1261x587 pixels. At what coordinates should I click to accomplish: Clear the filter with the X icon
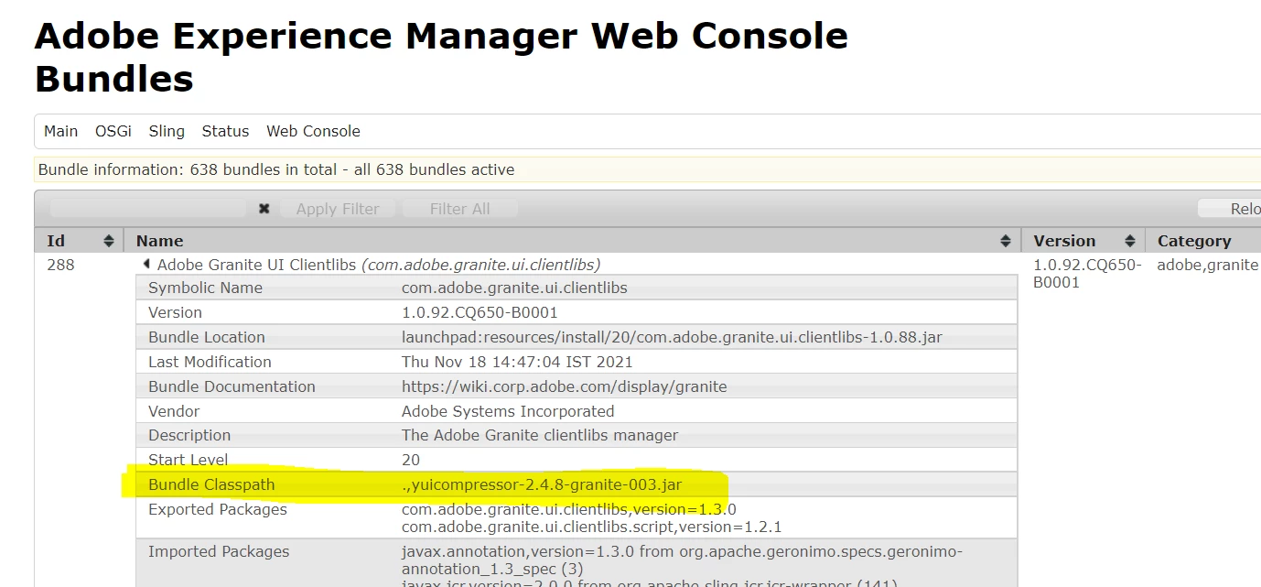click(x=264, y=209)
